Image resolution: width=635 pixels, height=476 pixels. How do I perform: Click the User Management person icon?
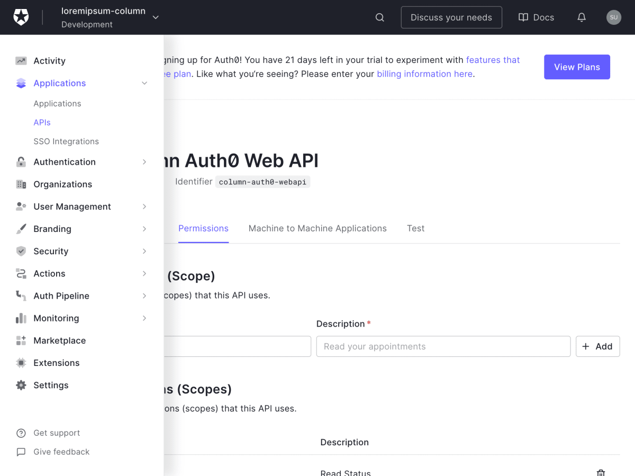(x=21, y=206)
